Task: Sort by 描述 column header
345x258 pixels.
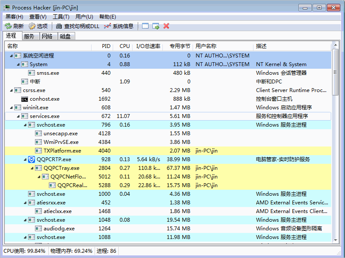Action: click(x=292, y=46)
